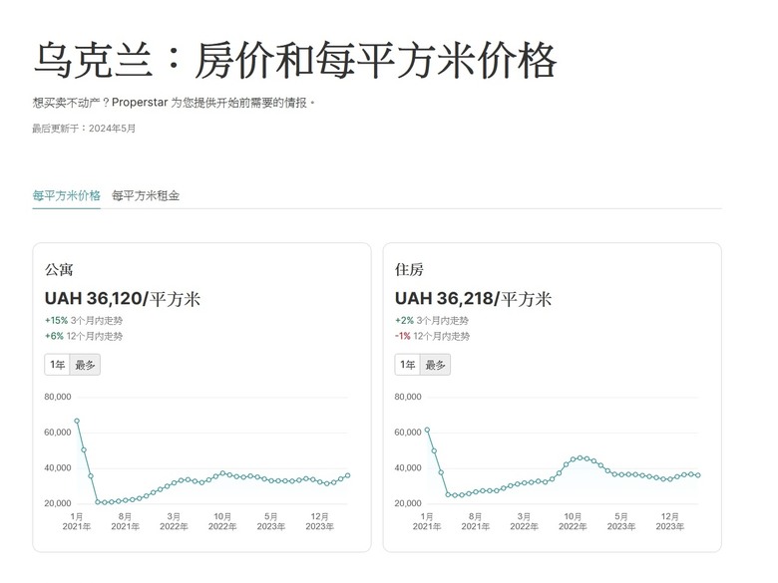The height and width of the screenshot is (583, 778).
Task: Switch to the 每平方米租金 tab
Action: [146, 195]
